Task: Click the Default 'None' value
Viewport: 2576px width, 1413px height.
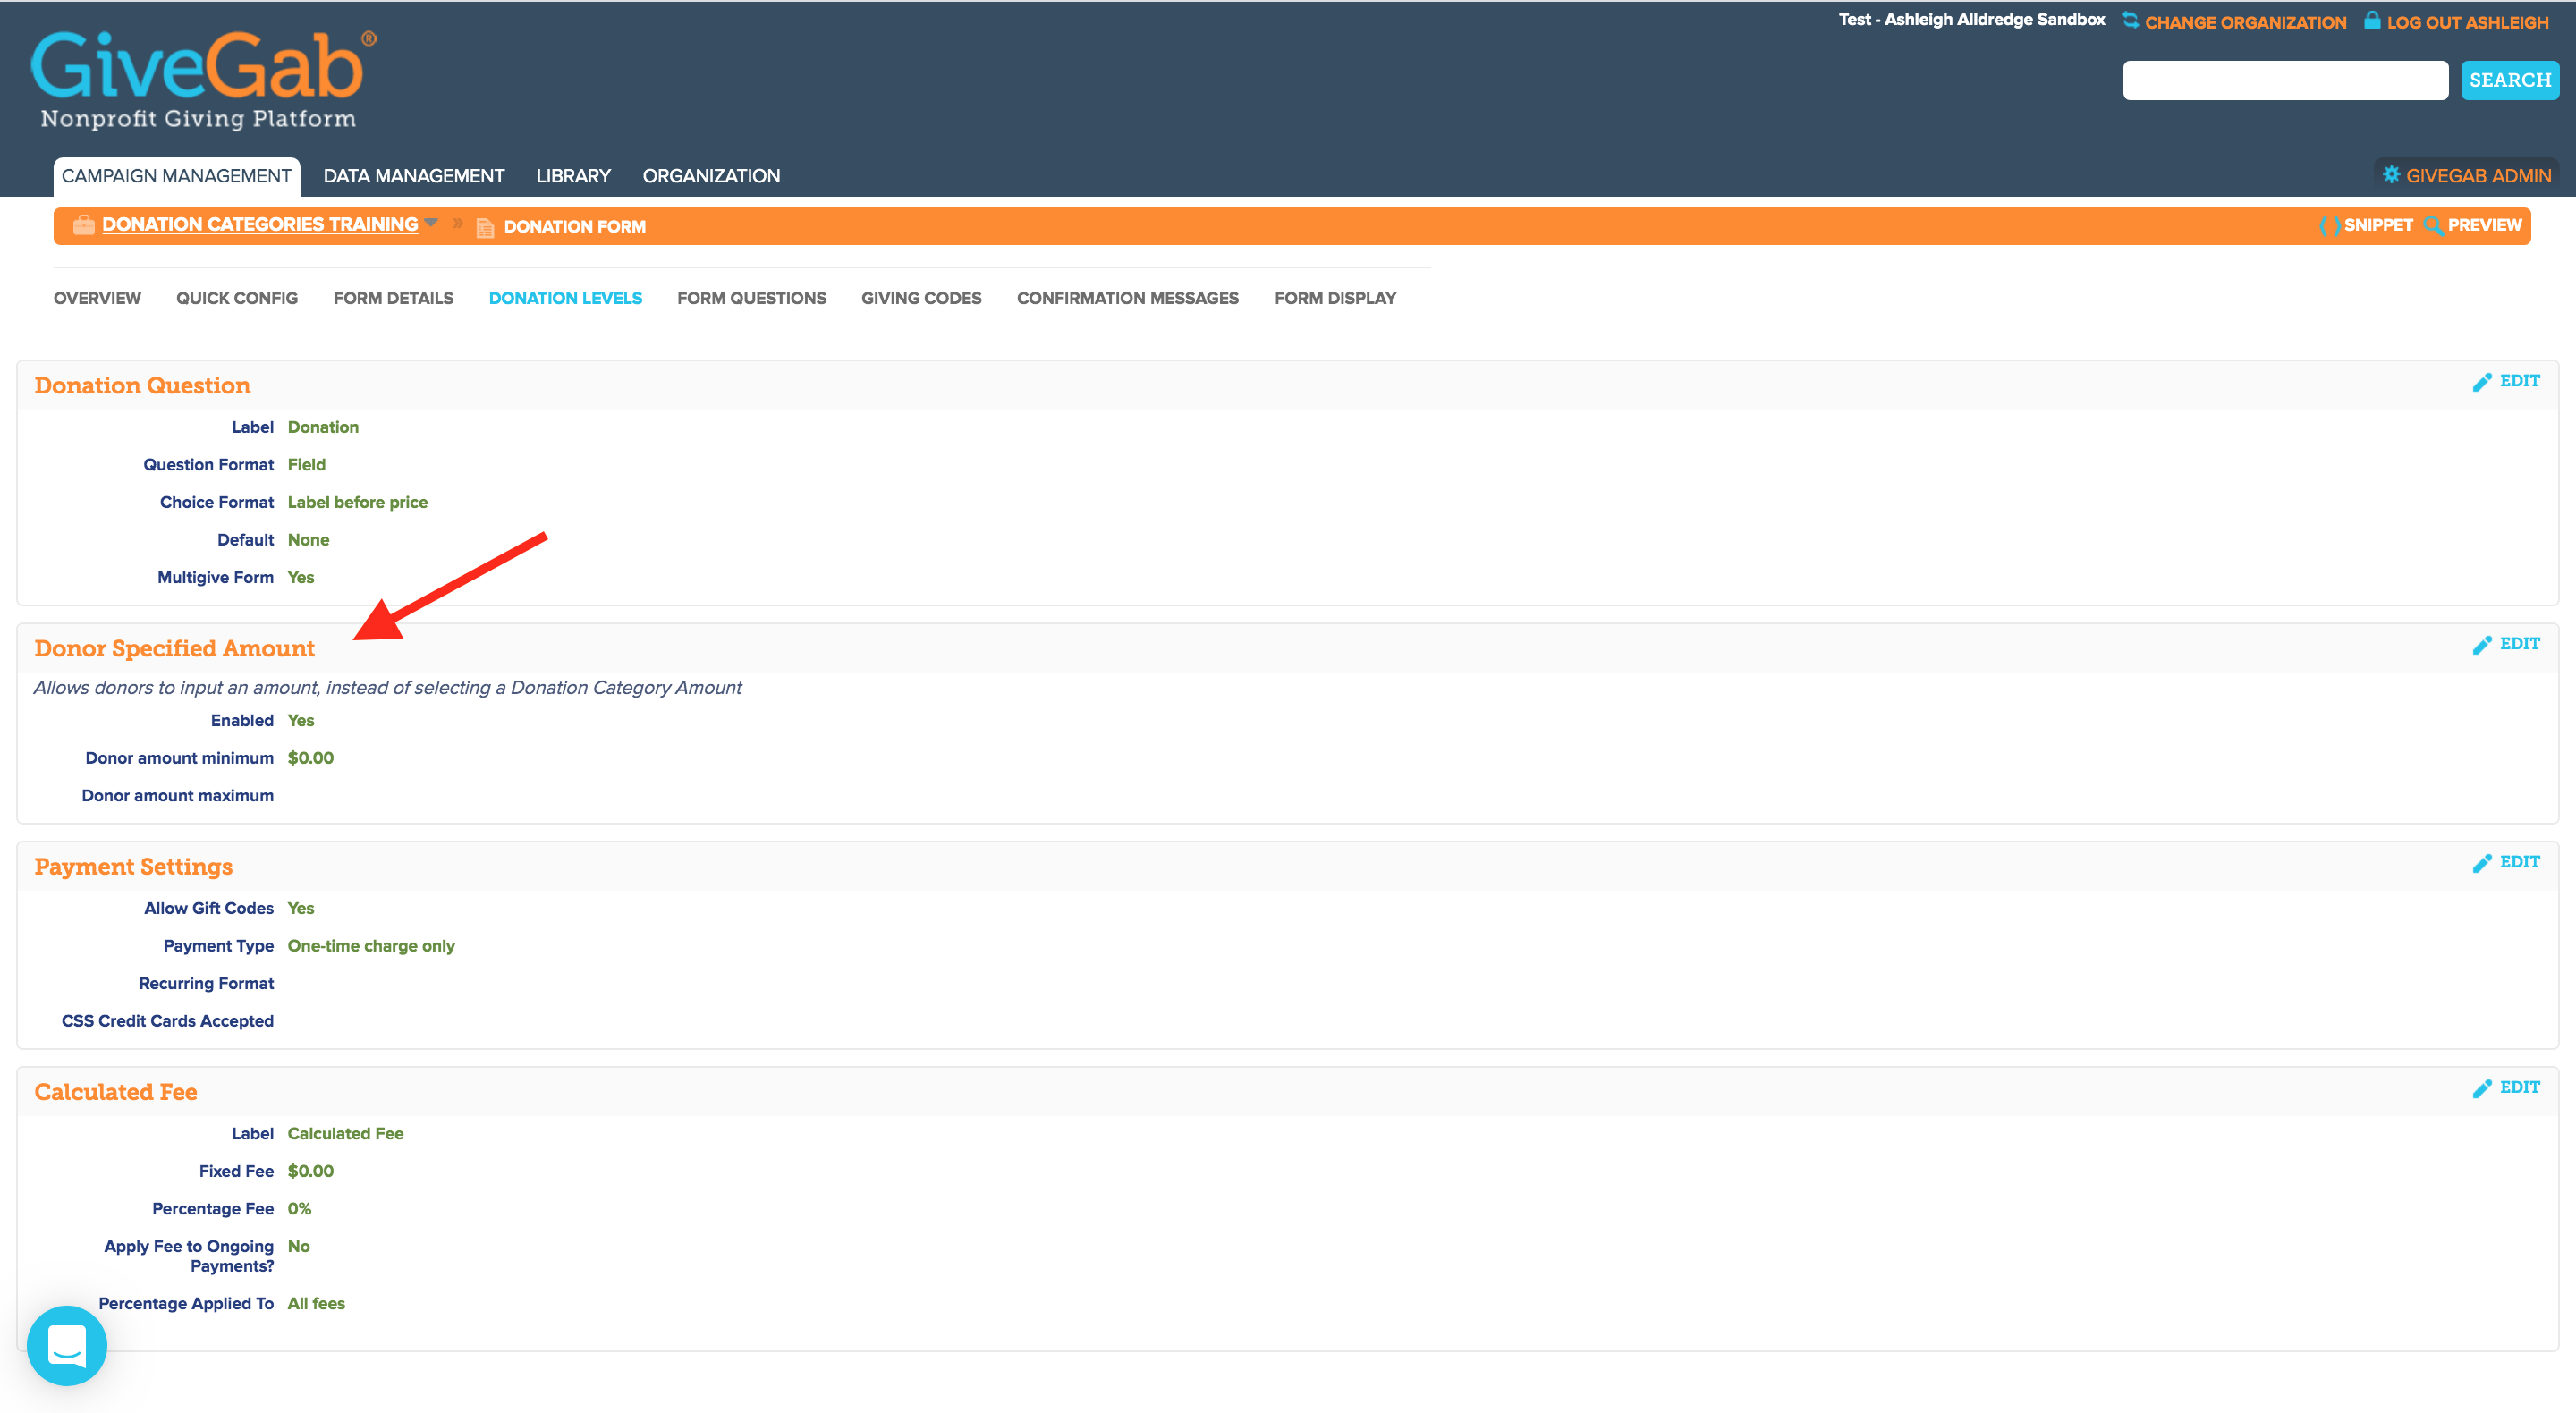Action: click(x=308, y=540)
